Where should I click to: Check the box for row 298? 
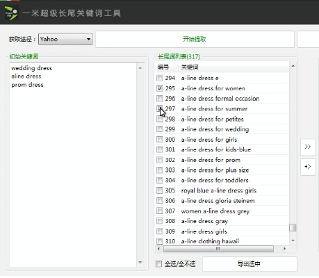(x=160, y=119)
